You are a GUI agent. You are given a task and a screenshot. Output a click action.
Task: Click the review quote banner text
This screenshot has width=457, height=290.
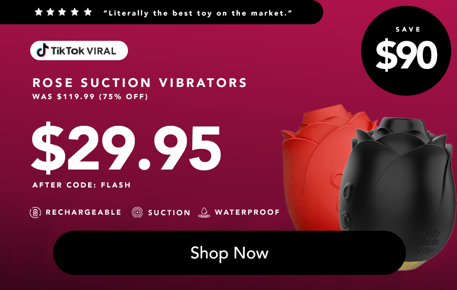(x=198, y=13)
